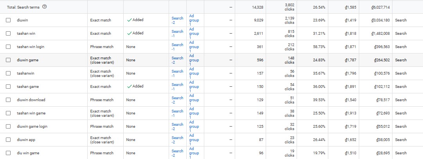Open the Total Search terms help icon
The height and width of the screenshot is (159, 423).
point(45,7)
